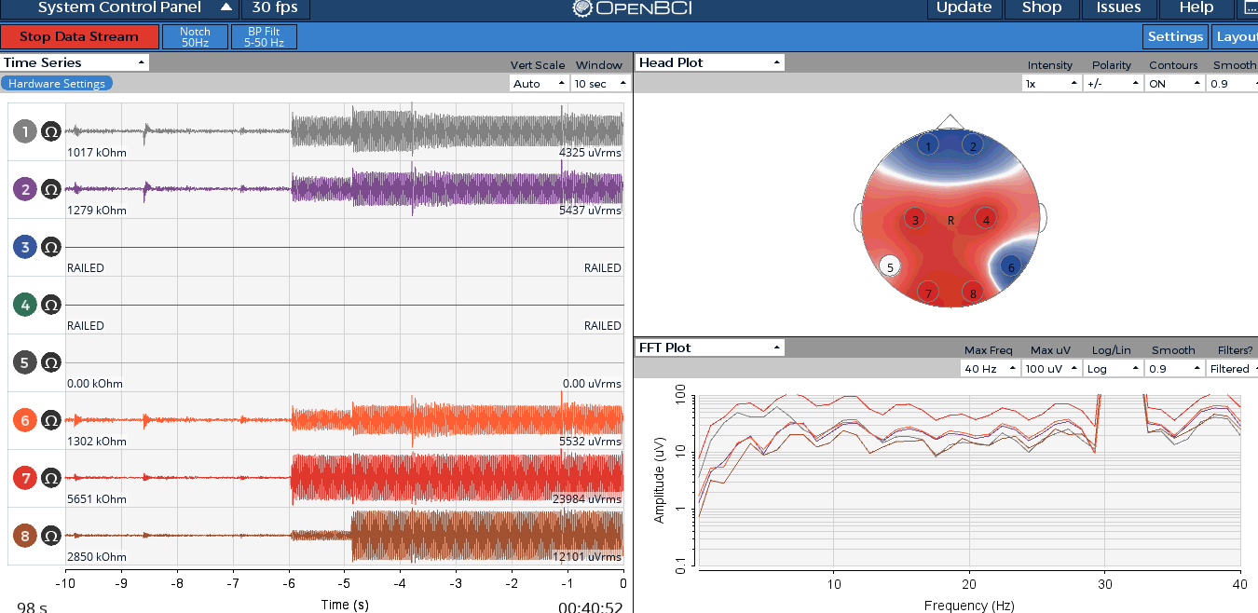Viewport: 1258px width, 613px height.
Task: Click the OpenBCI logo gear icon
Action: point(582,8)
